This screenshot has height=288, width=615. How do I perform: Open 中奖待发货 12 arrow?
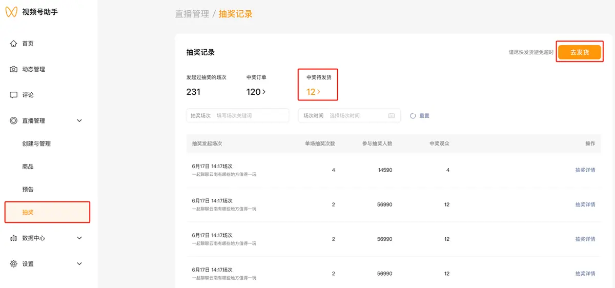pos(318,92)
